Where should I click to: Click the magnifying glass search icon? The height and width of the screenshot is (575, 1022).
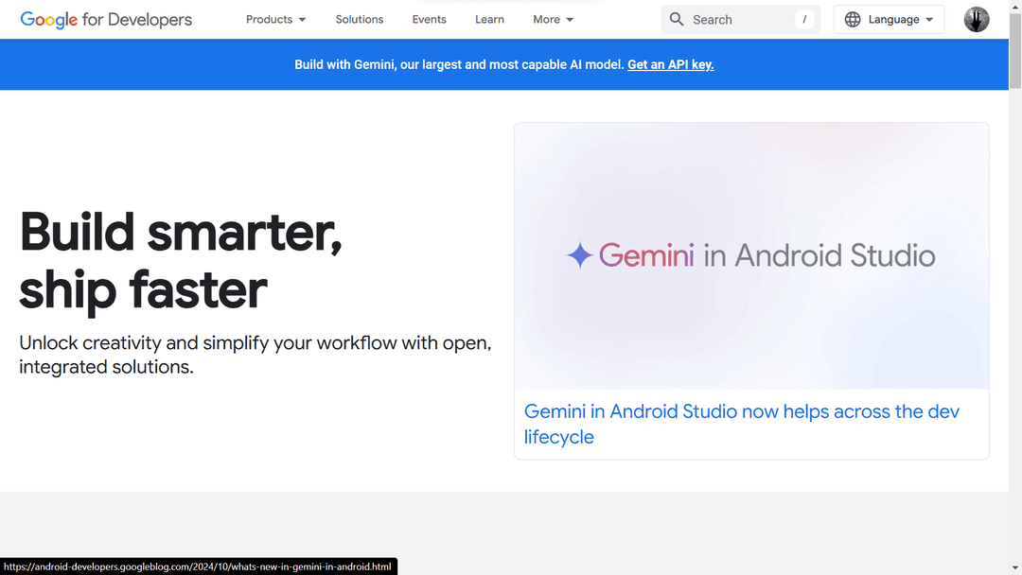tap(677, 19)
